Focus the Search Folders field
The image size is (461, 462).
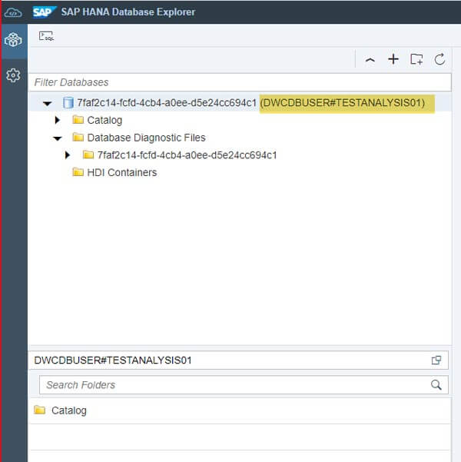point(244,385)
